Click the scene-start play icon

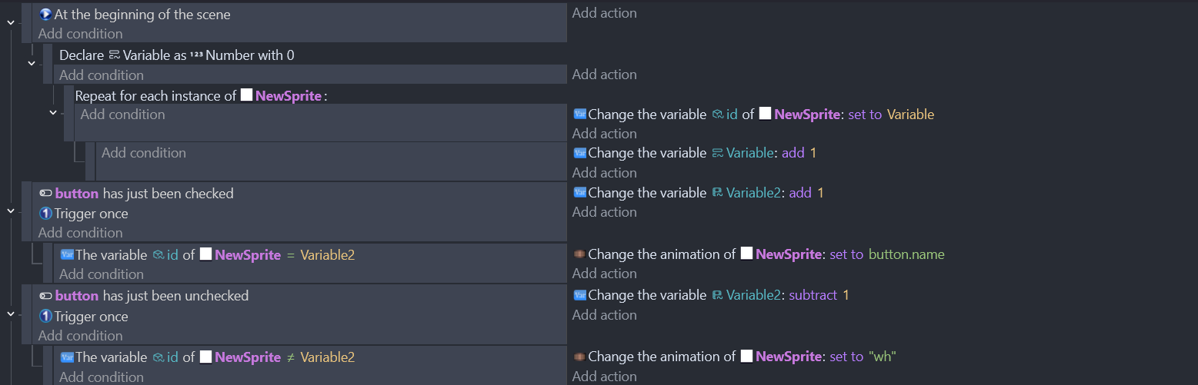click(45, 14)
